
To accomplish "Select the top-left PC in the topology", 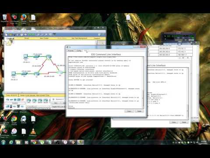I will (x=25, y=56).
